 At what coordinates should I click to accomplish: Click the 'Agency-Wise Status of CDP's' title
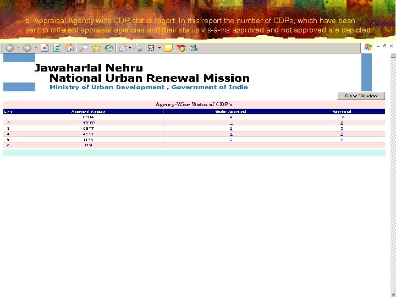[x=194, y=105]
